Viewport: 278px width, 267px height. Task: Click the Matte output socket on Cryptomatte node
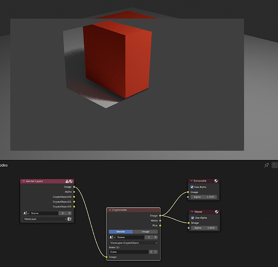(x=160, y=221)
